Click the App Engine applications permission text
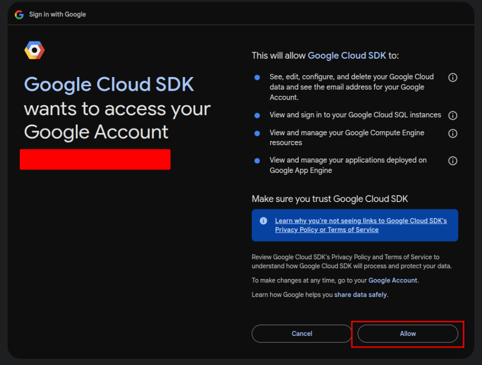This screenshot has height=365, width=482. click(x=348, y=165)
